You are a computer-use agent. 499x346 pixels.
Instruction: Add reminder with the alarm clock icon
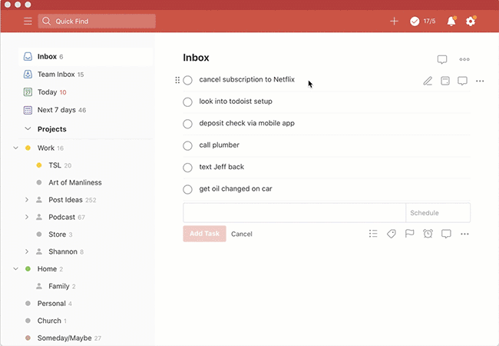[x=428, y=234]
